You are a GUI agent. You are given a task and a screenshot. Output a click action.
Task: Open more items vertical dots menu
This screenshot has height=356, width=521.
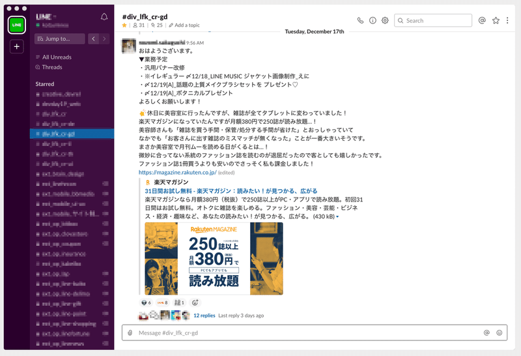(x=507, y=21)
